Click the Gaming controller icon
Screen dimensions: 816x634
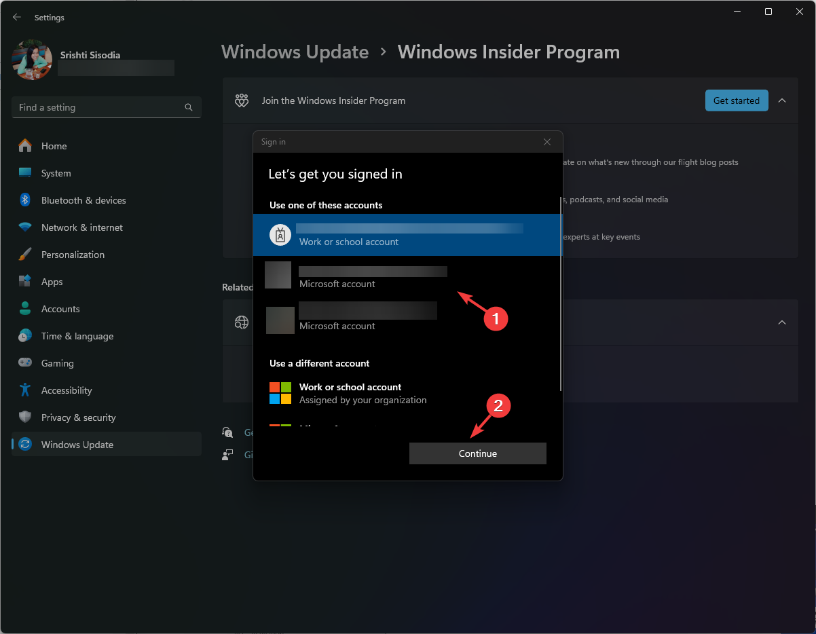(24, 363)
